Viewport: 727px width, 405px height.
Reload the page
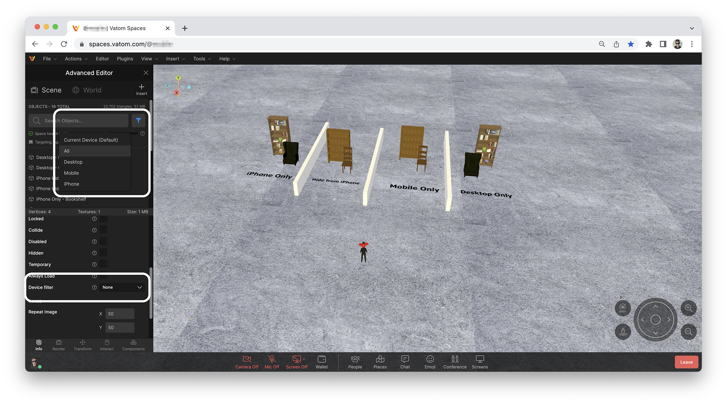pos(64,44)
